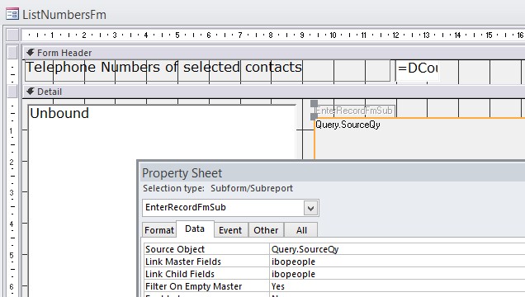Click the Detail section selector square
Image resolution: width=525 pixels, height=297 pixels.
[12, 92]
